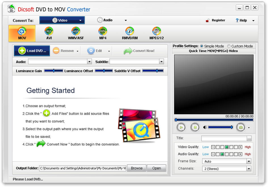
Task: Click the Title browse ellipsis button
Action: [x=249, y=139]
